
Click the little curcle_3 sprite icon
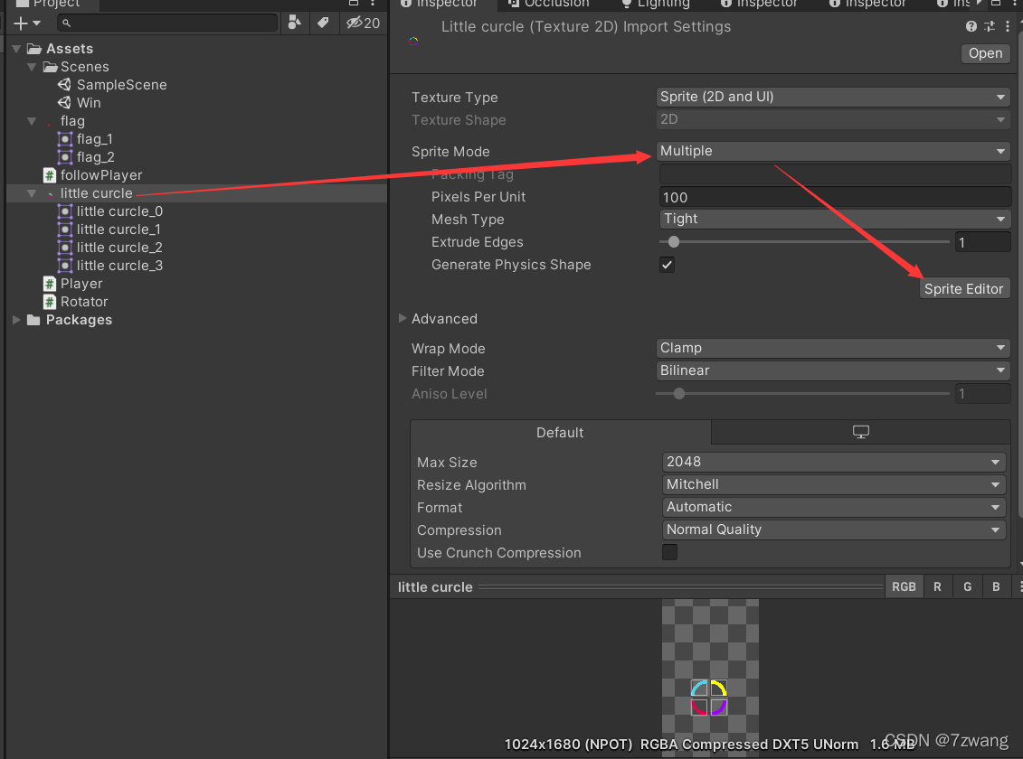tap(64, 265)
